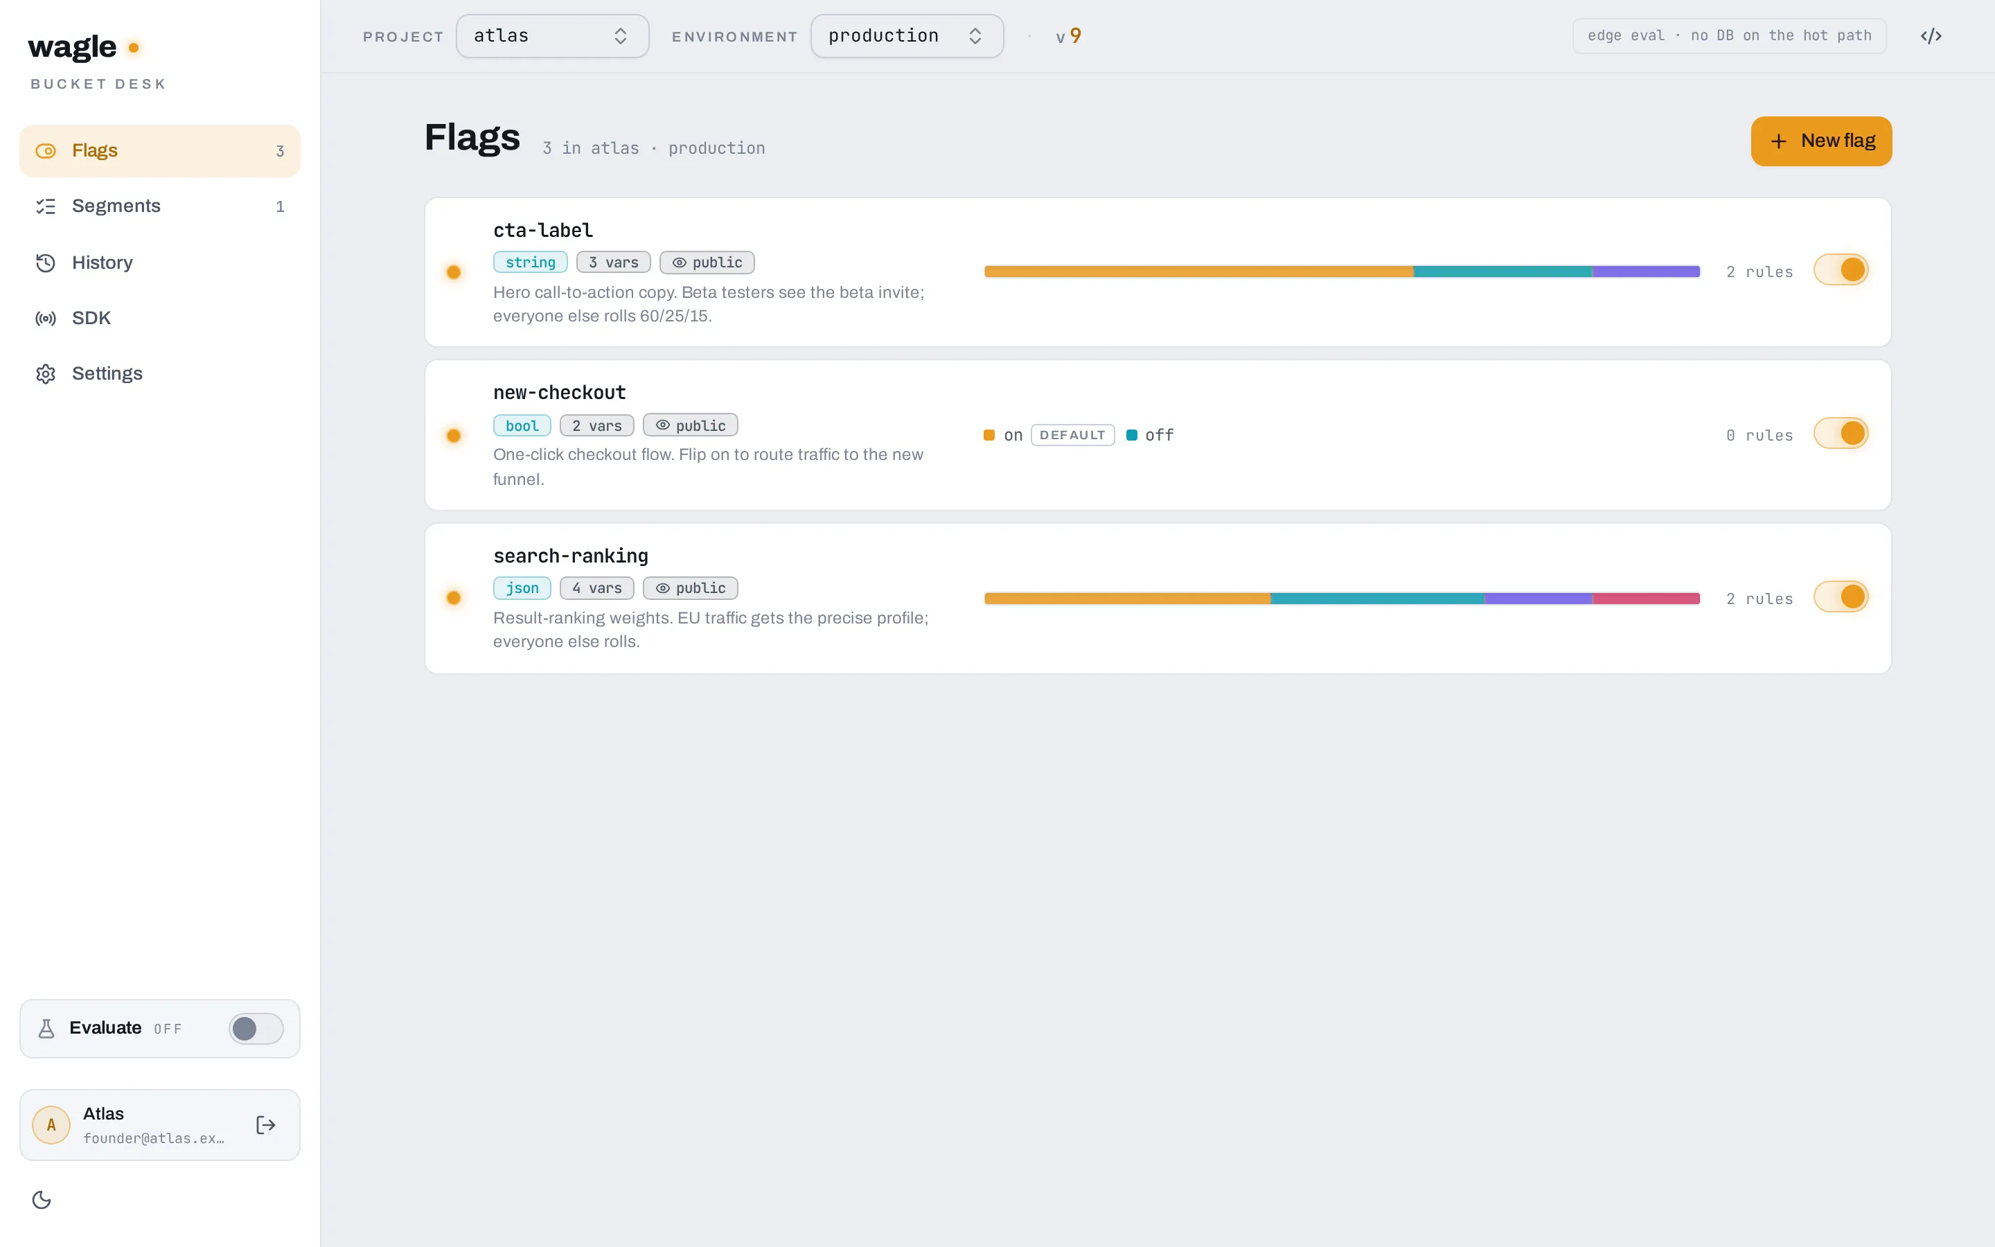
Task: Go to Segments in the sidebar
Action: tap(160, 206)
